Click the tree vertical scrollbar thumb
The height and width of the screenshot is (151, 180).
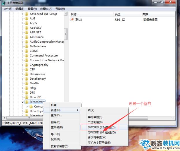66,34
